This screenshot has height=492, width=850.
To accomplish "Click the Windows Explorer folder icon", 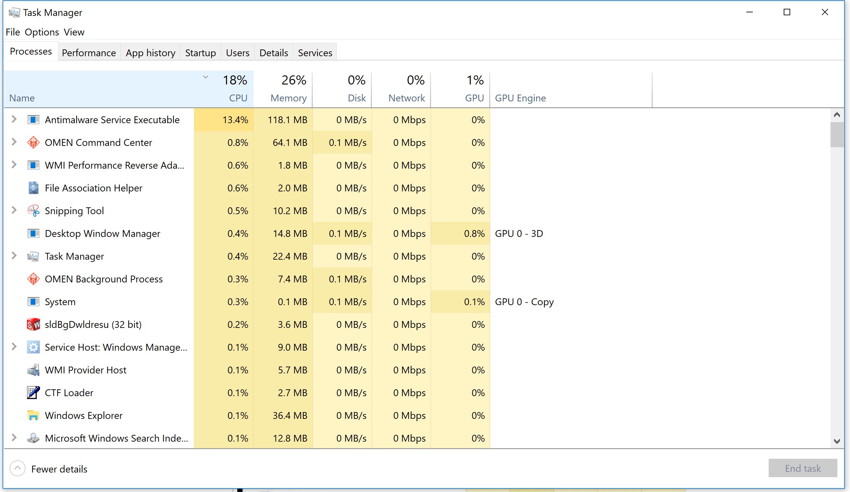I will (x=33, y=415).
